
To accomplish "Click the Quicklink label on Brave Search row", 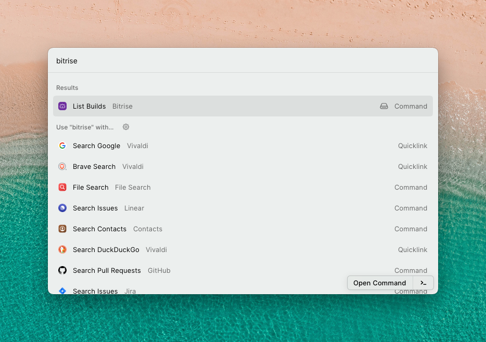I will click(x=413, y=166).
